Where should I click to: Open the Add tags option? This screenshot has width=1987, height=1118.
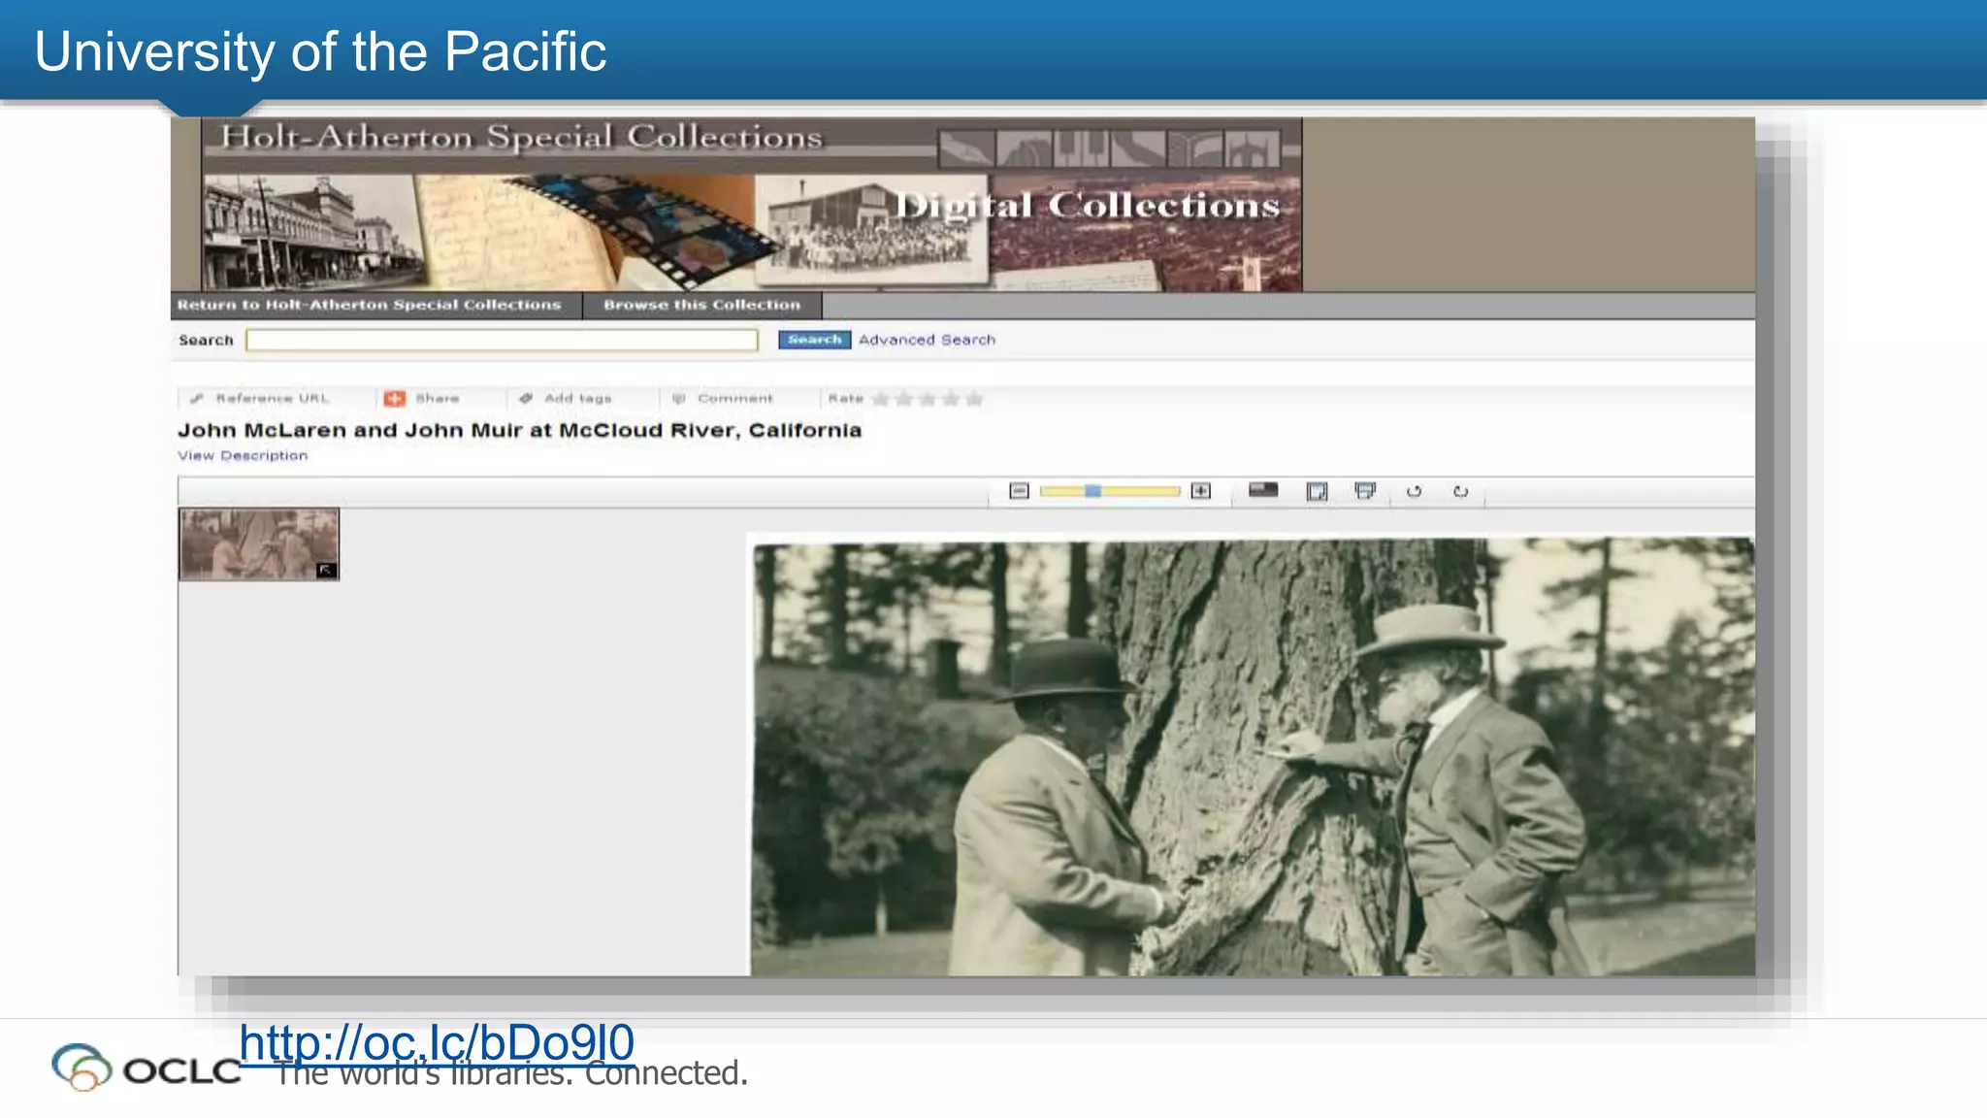pyautogui.click(x=578, y=398)
